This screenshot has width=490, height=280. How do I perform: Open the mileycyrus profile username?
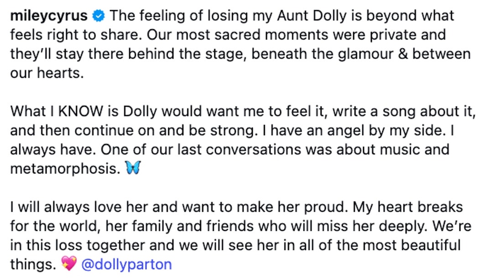pyautogui.click(x=49, y=16)
